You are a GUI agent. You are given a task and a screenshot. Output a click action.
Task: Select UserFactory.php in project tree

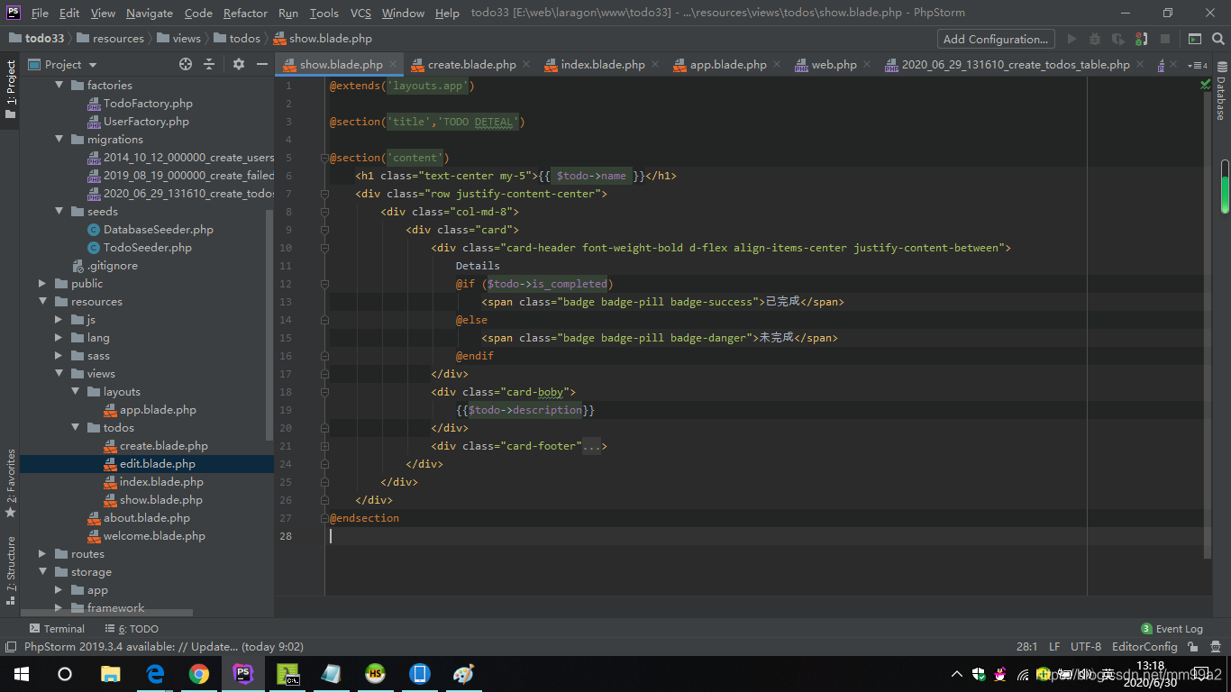click(146, 122)
